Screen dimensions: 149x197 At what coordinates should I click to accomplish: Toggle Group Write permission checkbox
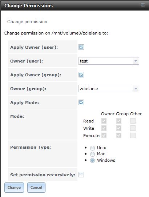pos(118,128)
